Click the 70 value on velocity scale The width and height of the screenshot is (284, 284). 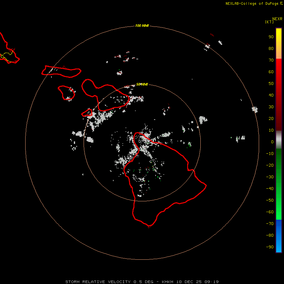pyautogui.click(x=271, y=60)
